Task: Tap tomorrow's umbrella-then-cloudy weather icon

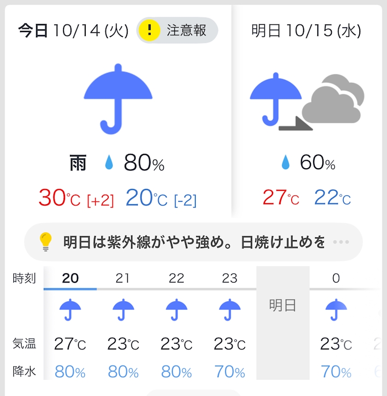Action: pos(307,101)
